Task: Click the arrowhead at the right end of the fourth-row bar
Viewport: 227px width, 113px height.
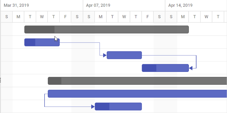Action: [x=191, y=68]
